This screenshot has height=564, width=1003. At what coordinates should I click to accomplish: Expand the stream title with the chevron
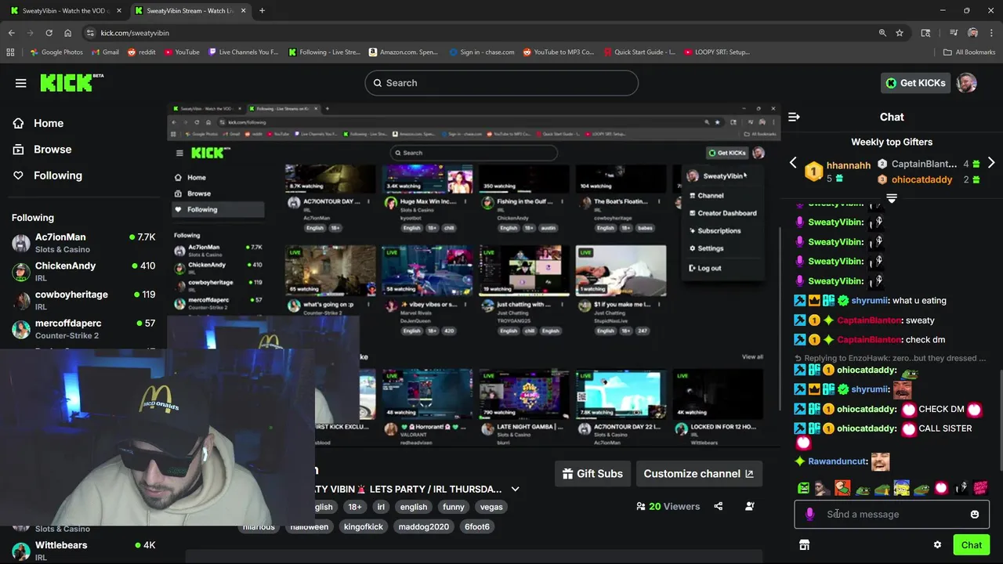coord(515,489)
